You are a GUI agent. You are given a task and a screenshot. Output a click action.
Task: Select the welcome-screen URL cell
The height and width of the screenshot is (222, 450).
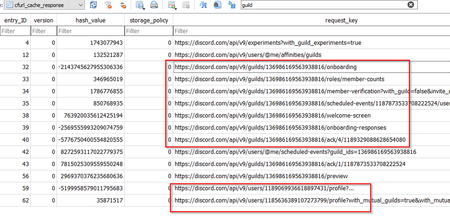pos(312,116)
